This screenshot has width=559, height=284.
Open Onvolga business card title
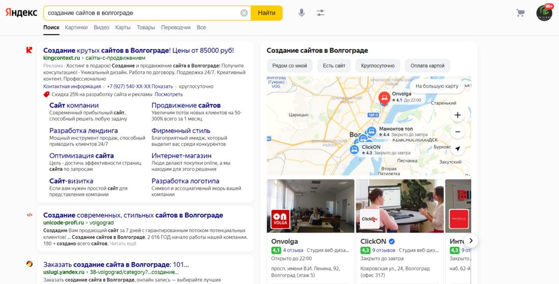tap(285, 241)
